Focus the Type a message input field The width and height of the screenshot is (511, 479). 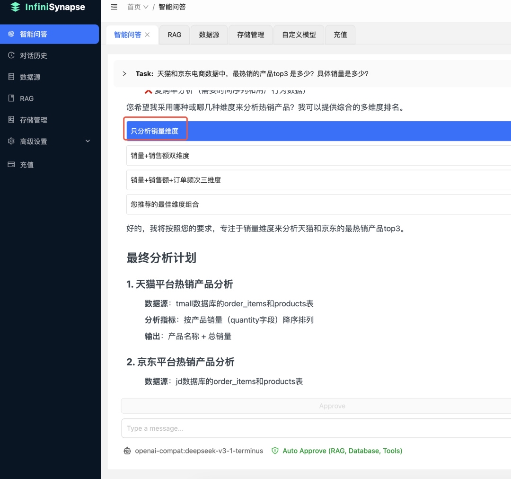316,428
